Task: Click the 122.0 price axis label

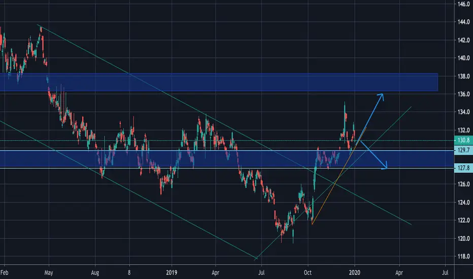Action: click(464, 220)
